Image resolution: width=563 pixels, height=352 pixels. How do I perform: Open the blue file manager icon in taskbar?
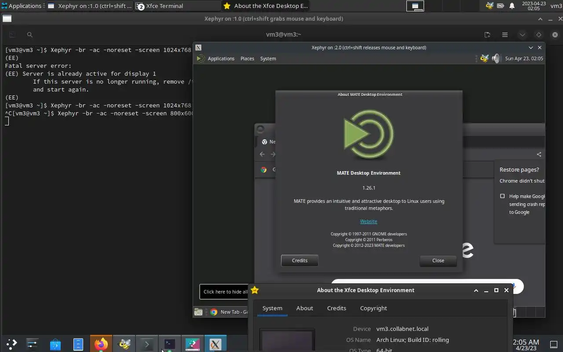point(78,344)
